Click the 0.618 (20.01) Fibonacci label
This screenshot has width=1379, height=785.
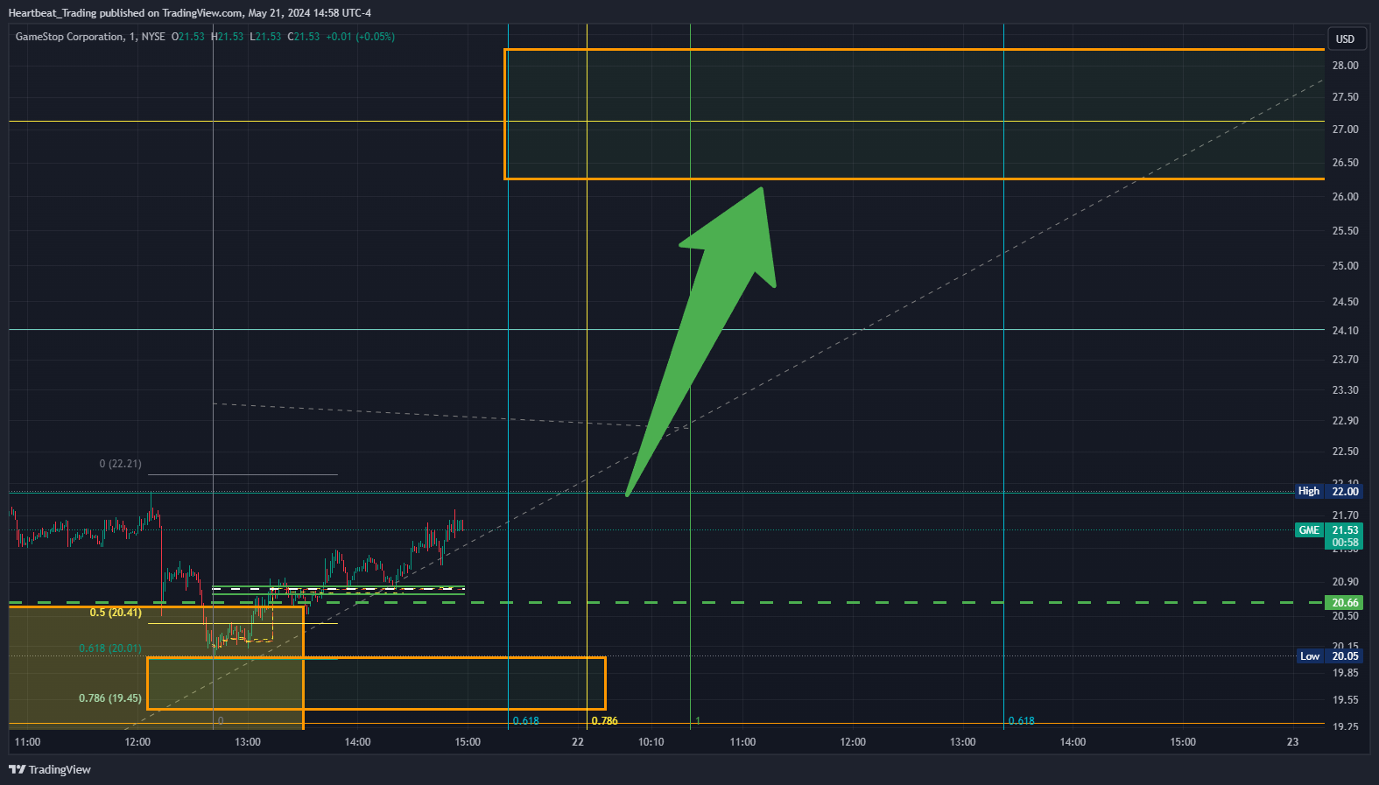point(110,648)
